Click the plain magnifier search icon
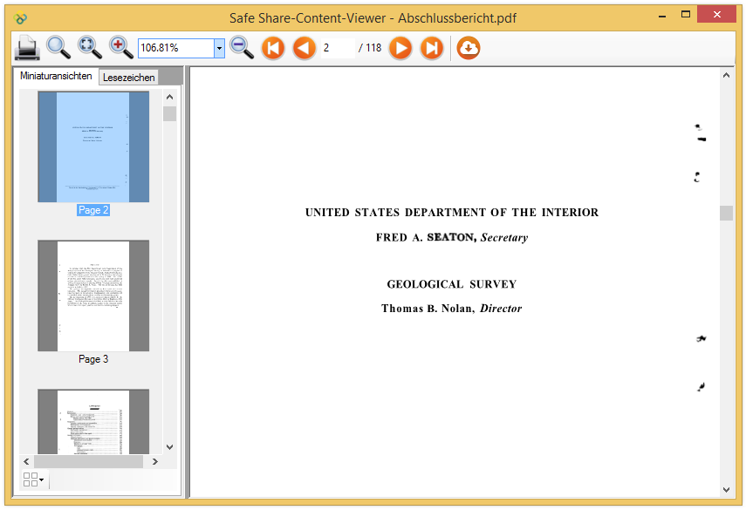The width and height of the screenshot is (746, 510). 58,48
